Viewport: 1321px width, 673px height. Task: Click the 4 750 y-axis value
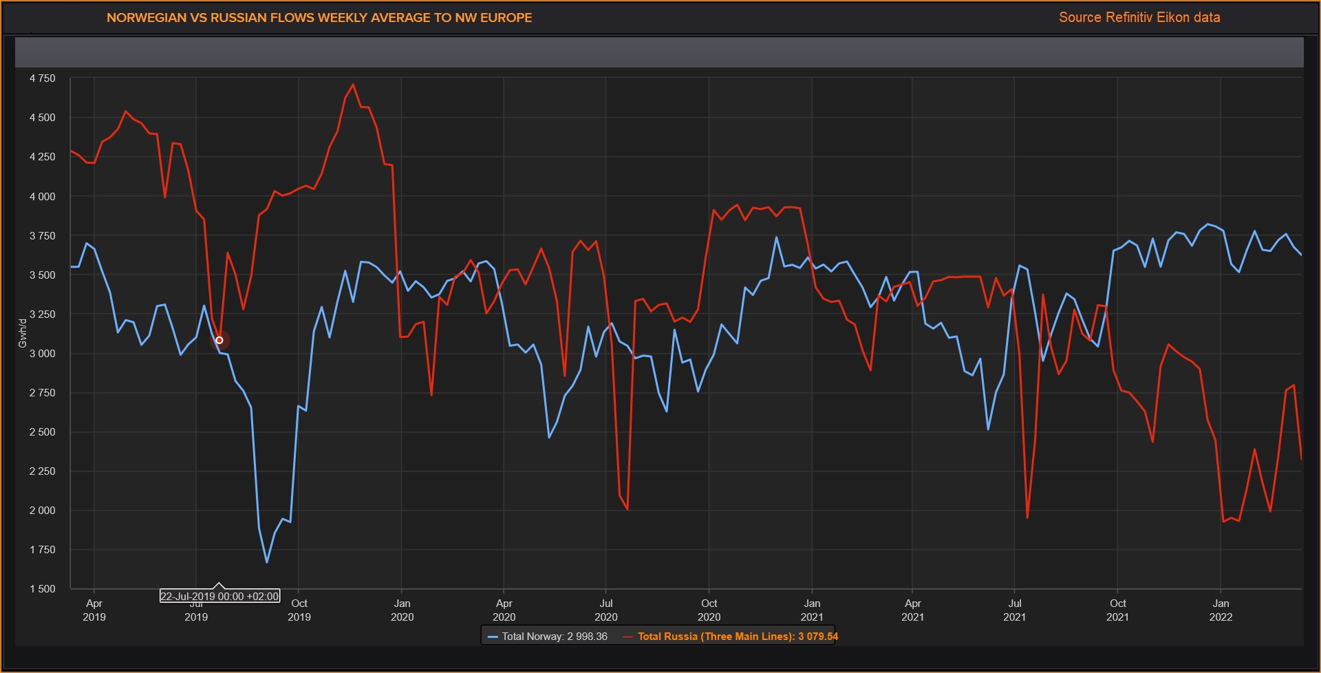(42, 78)
